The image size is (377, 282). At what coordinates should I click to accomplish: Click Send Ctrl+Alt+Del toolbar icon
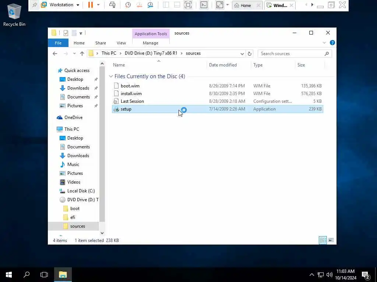click(112, 5)
